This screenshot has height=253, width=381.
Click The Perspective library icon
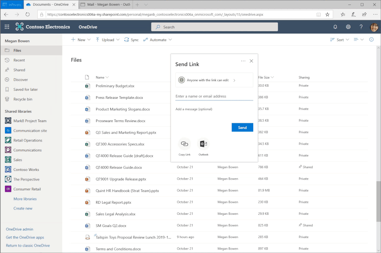(8, 179)
